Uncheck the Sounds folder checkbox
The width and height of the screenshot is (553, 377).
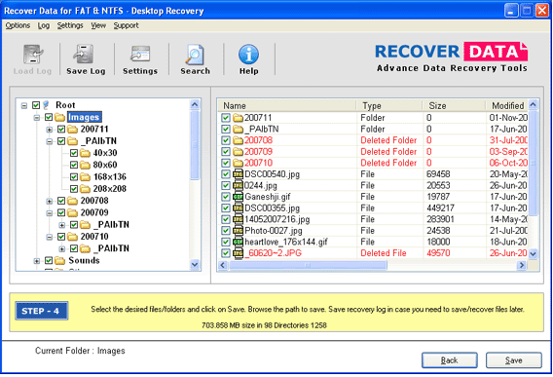point(49,260)
